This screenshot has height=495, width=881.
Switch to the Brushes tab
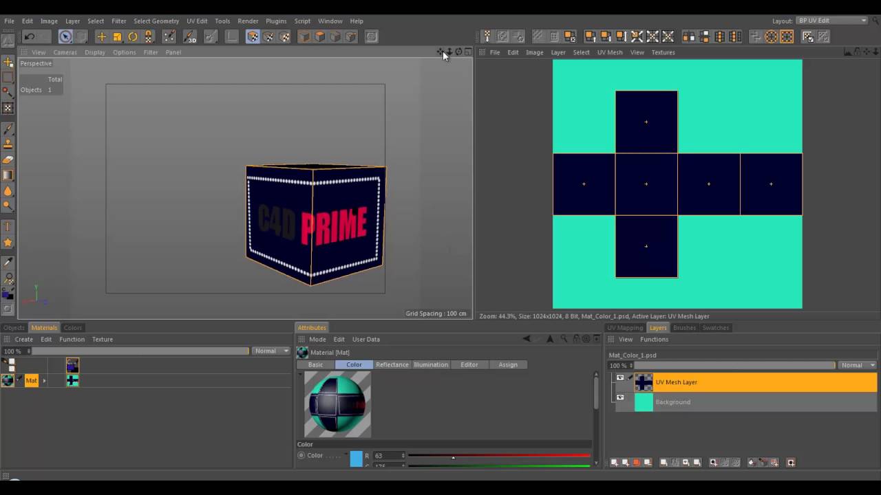pyautogui.click(x=684, y=328)
